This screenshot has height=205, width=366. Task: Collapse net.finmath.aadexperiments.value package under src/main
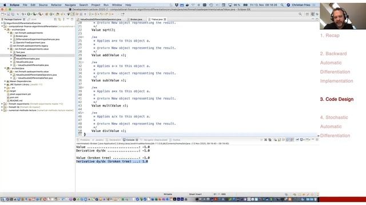point(8,49)
